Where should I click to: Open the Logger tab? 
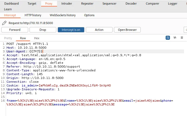tap(173, 4)
